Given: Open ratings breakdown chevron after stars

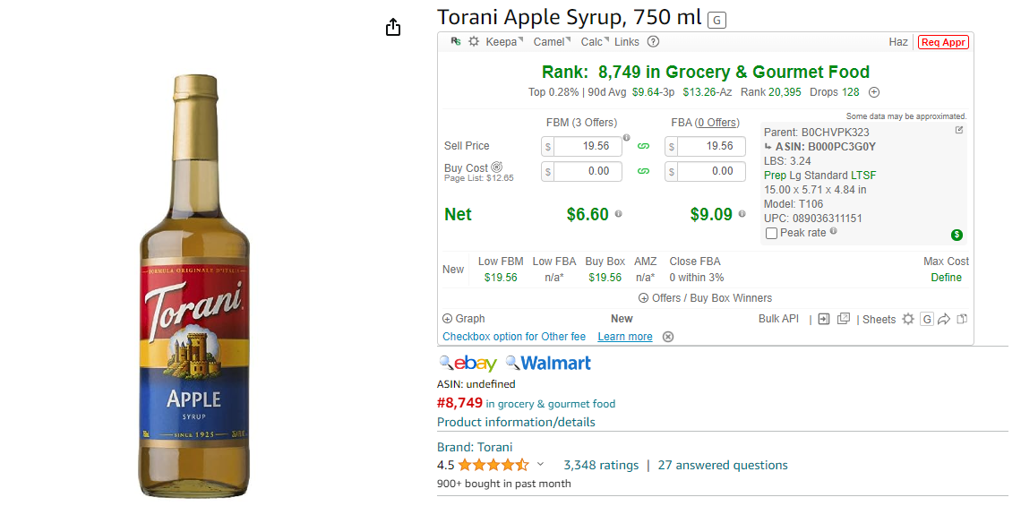Looking at the screenshot, I should 540,464.
